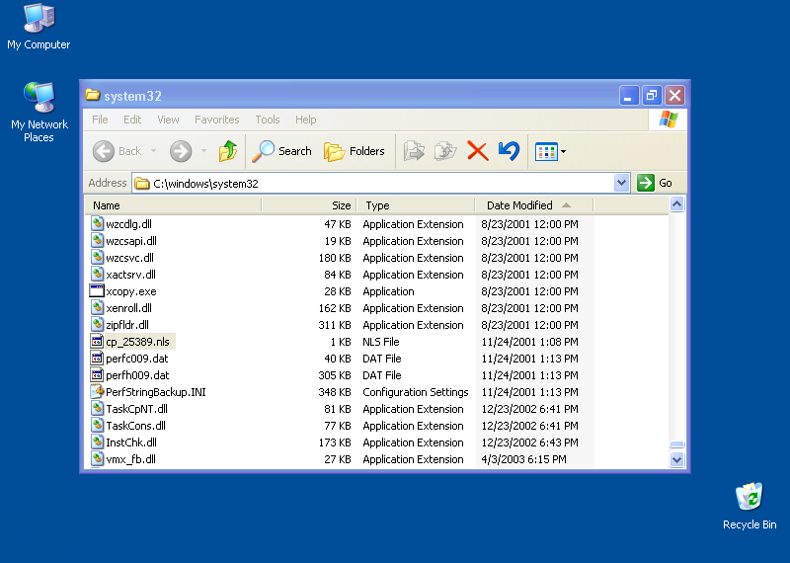Click the Back navigation button
The image size is (790, 563).
coord(117,151)
